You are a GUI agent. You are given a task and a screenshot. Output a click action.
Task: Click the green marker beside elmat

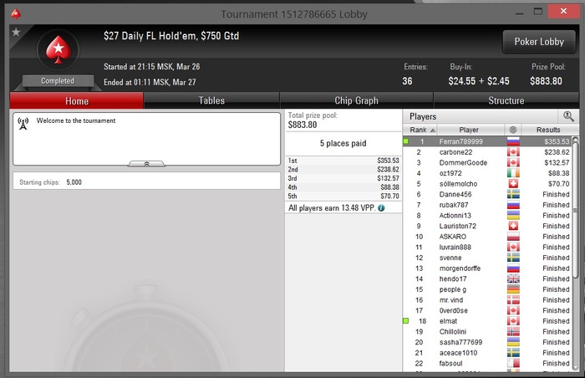pyautogui.click(x=406, y=320)
